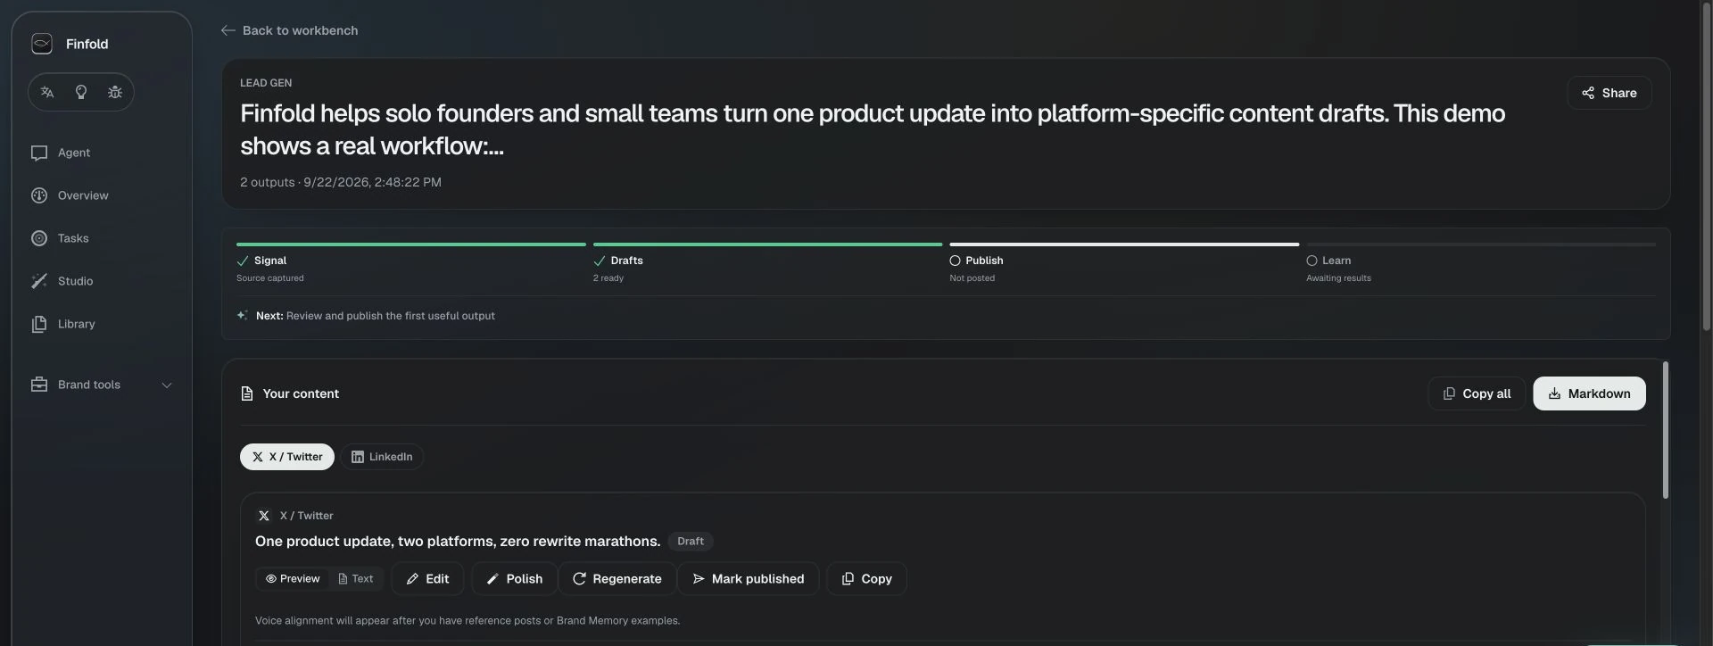Select the Signal workflow step
The image size is (1713, 646).
point(411,263)
